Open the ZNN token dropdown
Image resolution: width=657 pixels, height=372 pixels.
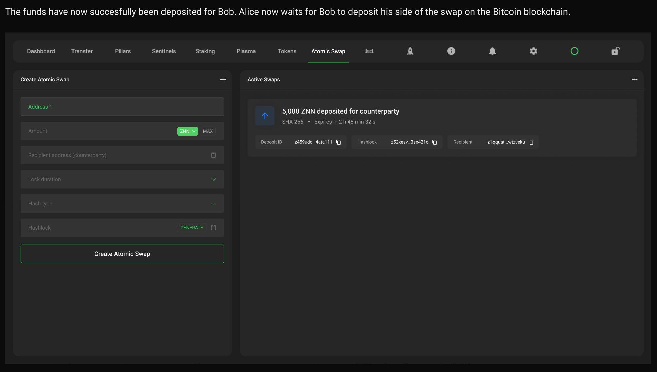(x=187, y=131)
